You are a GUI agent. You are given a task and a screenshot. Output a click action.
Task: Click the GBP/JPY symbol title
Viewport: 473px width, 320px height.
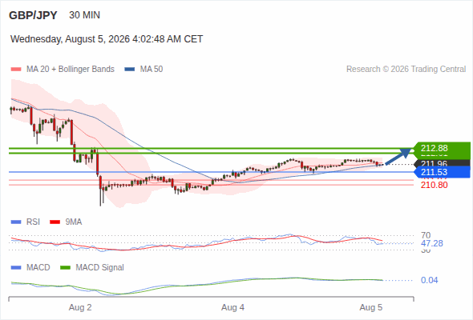pos(33,15)
